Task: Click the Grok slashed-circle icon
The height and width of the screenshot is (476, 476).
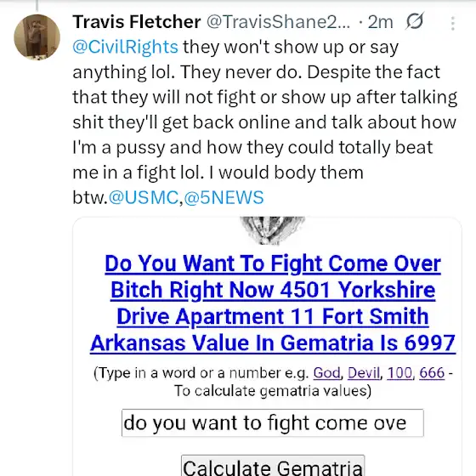Action: [415, 21]
